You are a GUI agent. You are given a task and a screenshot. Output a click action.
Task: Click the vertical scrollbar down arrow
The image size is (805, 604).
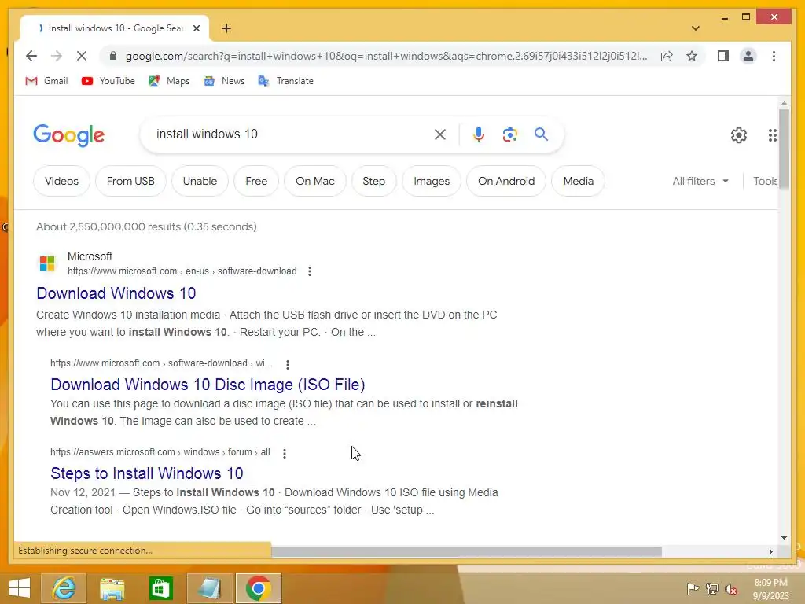[784, 538]
